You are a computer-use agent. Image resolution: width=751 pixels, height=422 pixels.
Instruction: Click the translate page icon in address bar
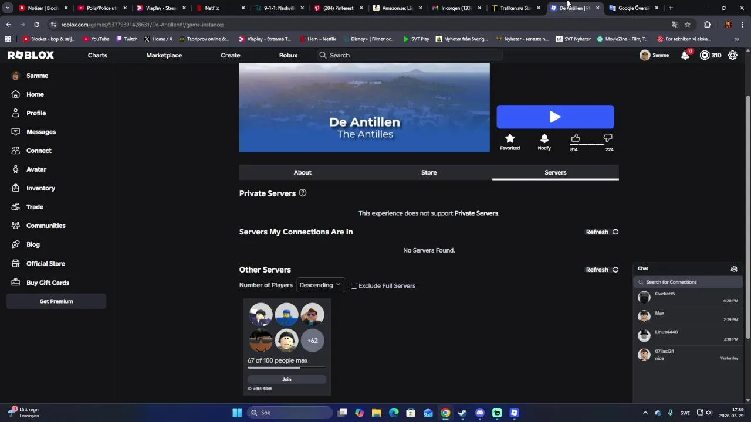click(675, 25)
